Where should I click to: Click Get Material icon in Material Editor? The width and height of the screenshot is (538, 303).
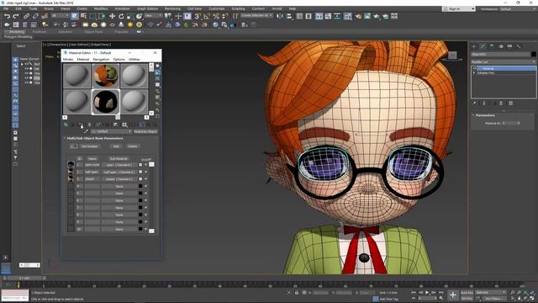coord(66,125)
